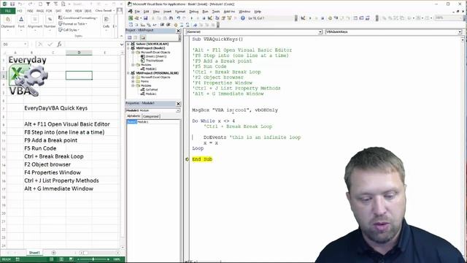
Task: Click the Save icon in VBA toolbar
Action: (145, 18)
